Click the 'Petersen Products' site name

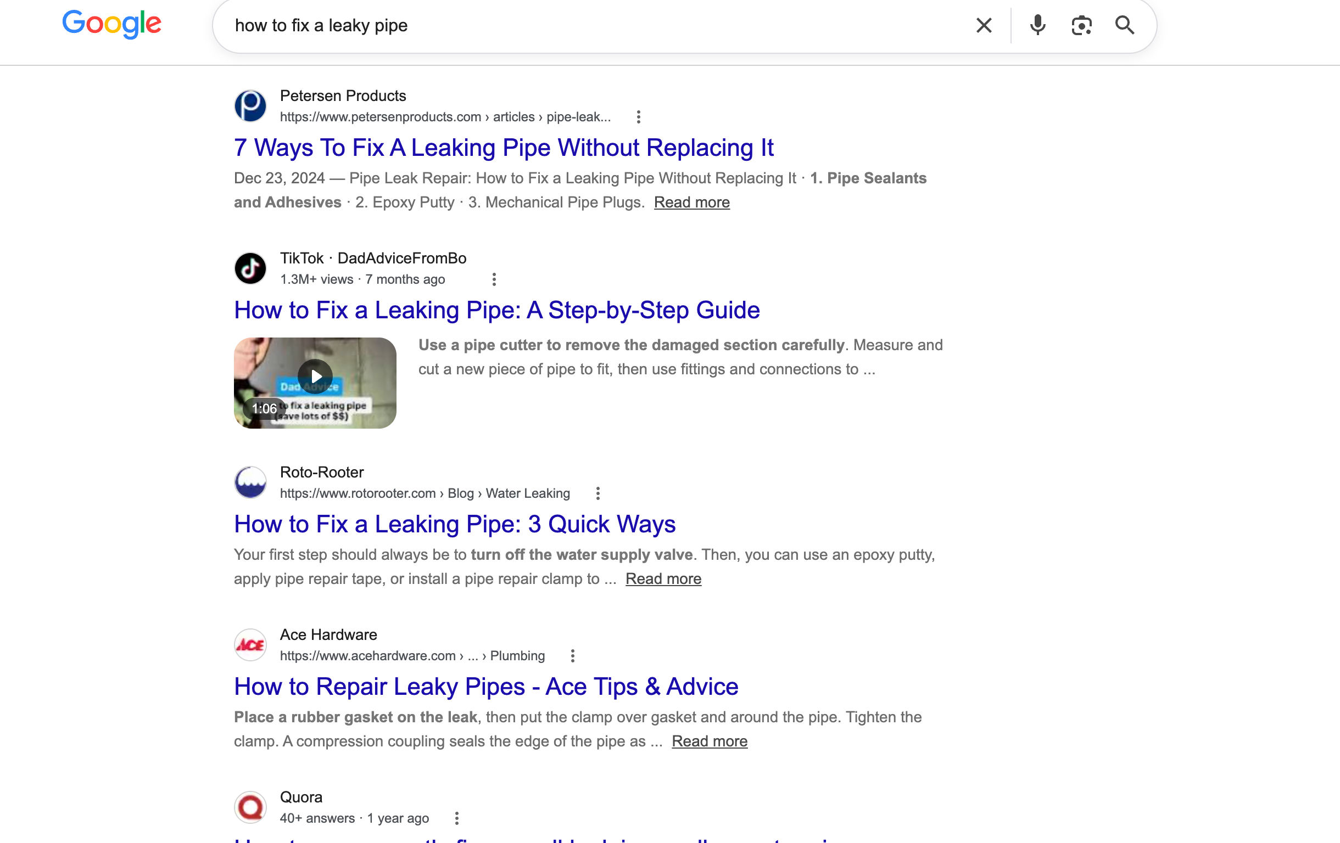[x=343, y=95]
